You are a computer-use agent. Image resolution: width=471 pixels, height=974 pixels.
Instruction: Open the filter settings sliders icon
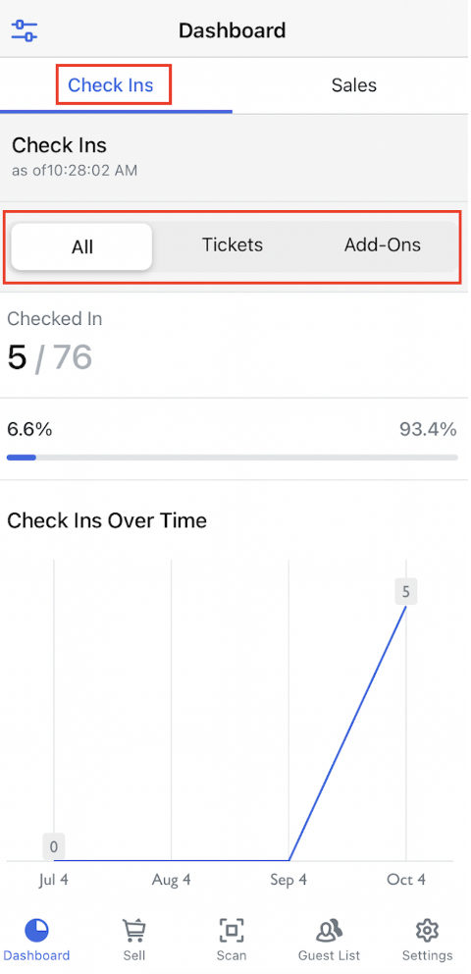pyautogui.click(x=25, y=30)
